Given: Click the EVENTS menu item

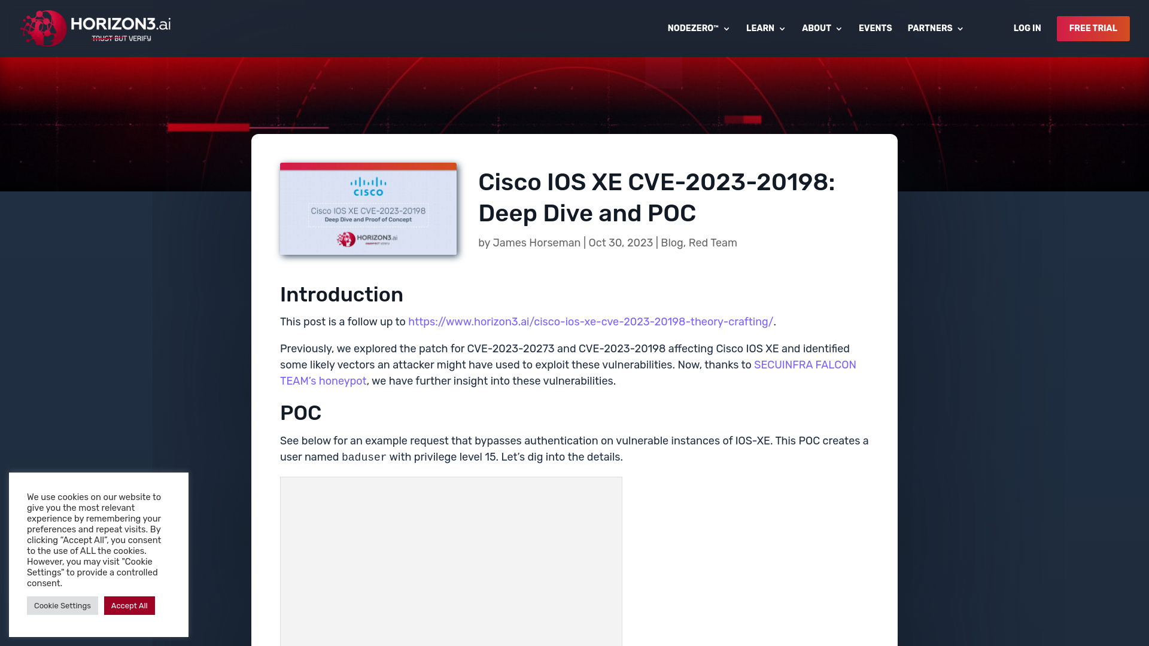Looking at the screenshot, I should 875,28.
